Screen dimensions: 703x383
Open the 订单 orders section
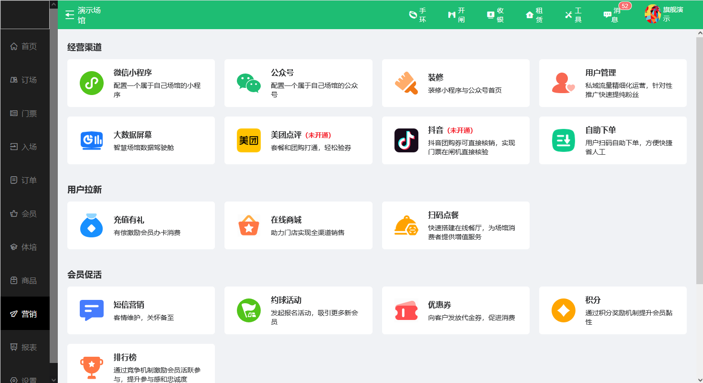pyautogui.click(x=25, y=180)
